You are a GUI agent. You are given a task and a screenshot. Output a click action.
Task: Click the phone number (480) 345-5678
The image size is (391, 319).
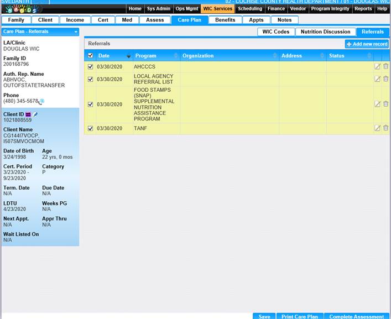(x=20, y=101)
